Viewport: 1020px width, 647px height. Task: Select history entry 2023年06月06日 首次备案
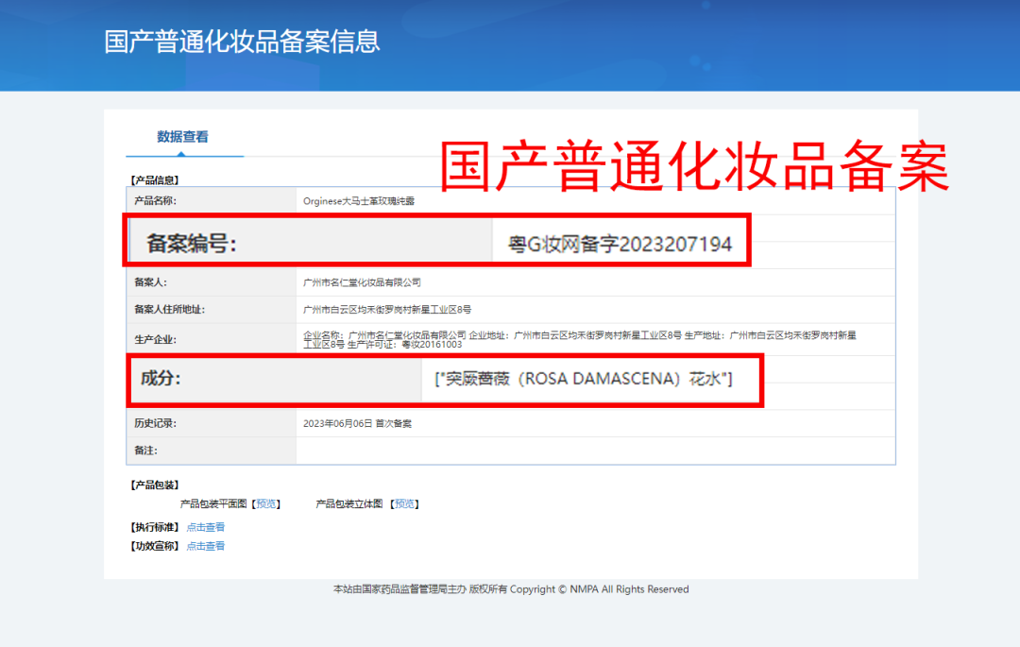tap(357, 424)
